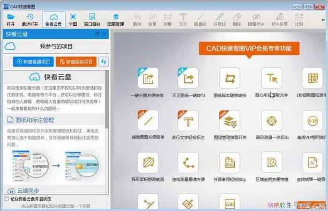Screen dimensions: 328x211
Task: Open 标注设置 annotation settings
Action: click(280, 20)
